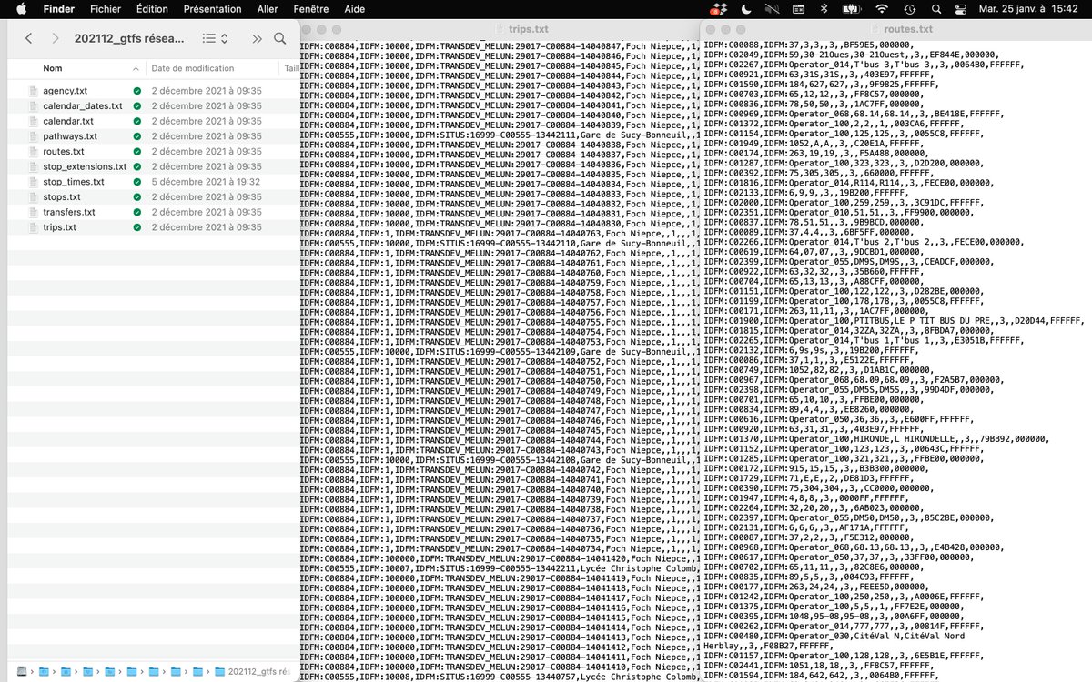
Task: Open the Finder menu
Action: [x=60, y=8]
